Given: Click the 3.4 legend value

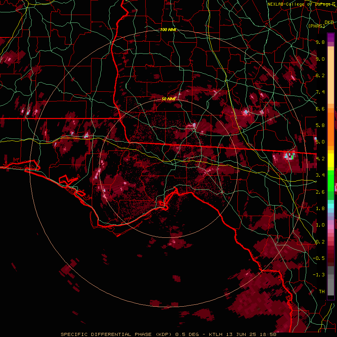Looking at the screenshot, I should click(320, 175).
